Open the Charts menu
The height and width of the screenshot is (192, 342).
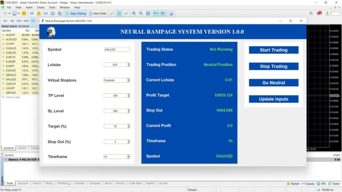(41, 8)
